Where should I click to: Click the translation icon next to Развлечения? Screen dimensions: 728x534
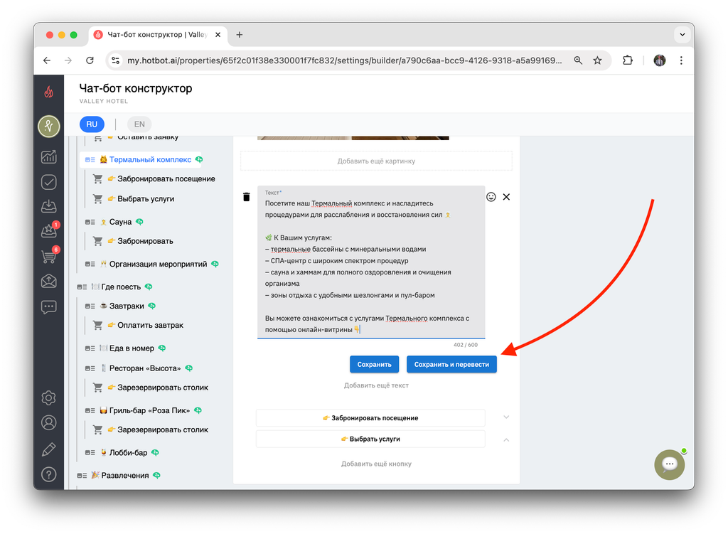(x=157, y=475)
